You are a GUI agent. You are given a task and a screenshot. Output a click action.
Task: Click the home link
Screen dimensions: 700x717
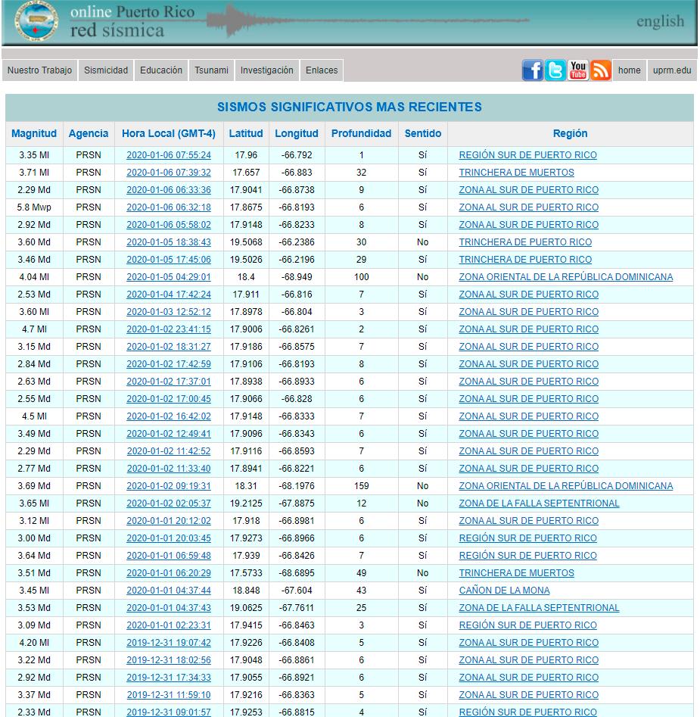click(x=630, y=70)
